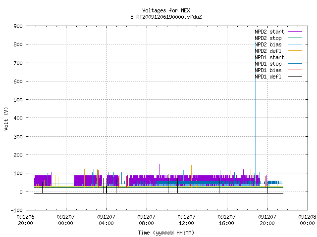The image size is (317, 237).
Task: Click the NPD2 stop green legend line
Action: (x=295, y=38)
